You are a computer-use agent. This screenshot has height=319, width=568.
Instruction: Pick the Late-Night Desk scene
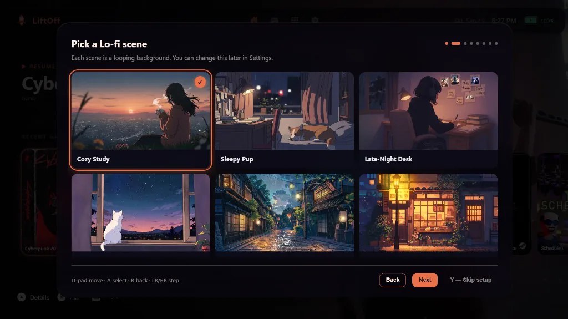click(x=428, y=120)
